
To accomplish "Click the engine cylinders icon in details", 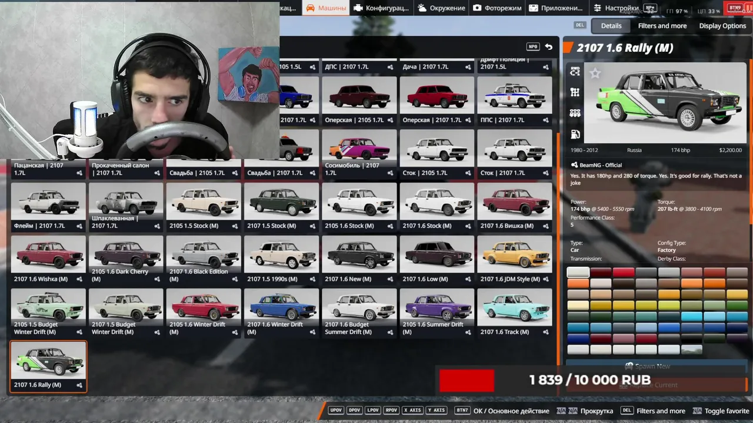I will [x=575, y=113].
